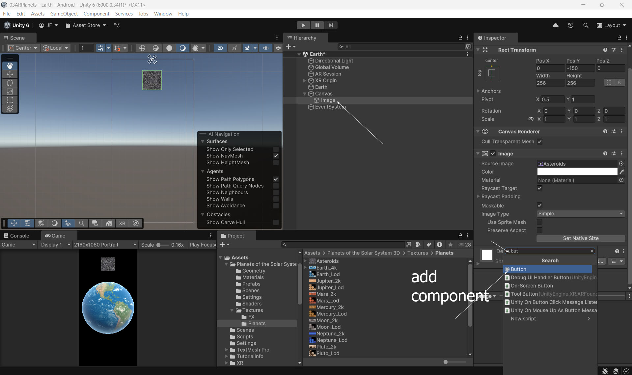Select the Jupiter_2k texture asset

point(328,281)
